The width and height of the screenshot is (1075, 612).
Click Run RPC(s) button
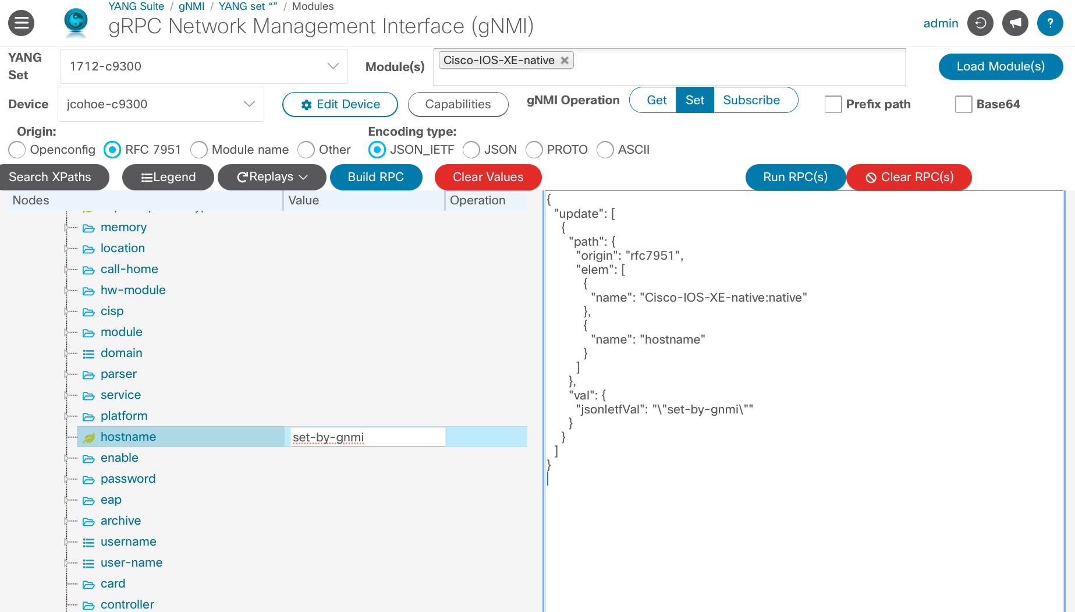point(795,177)
